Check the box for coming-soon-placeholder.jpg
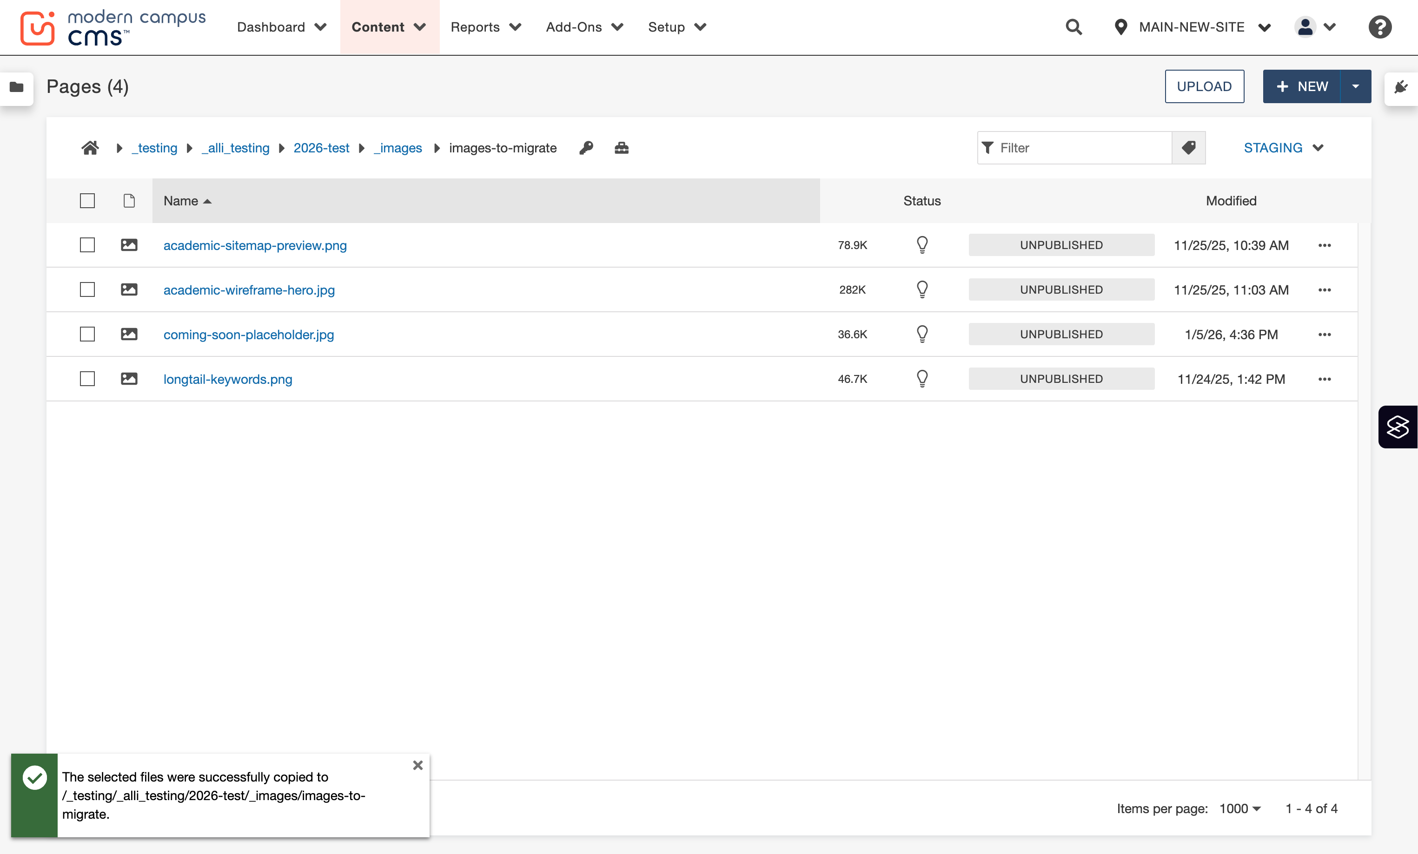Screen dimensions: 1418x854 pos(87,334)
